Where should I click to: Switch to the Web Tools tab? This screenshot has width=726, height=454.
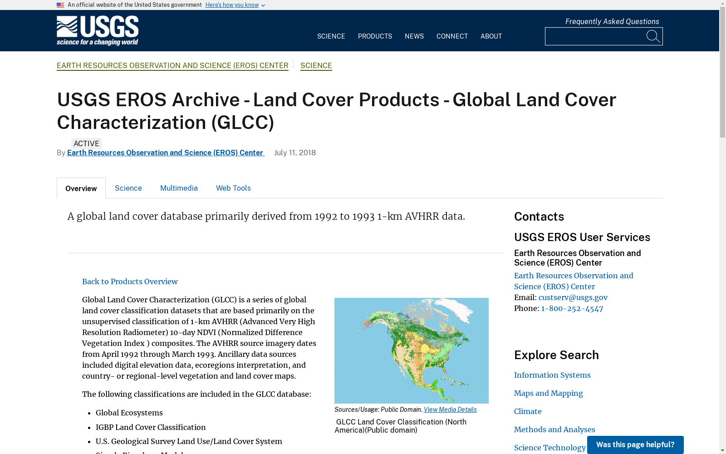233,188
